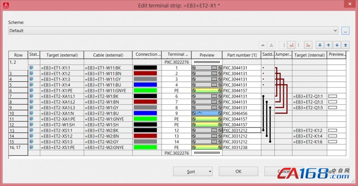Click status icon for =EB3+ET2-XA1:L1 row
This screenshot has width=358, height=186.
pos(31,96)
